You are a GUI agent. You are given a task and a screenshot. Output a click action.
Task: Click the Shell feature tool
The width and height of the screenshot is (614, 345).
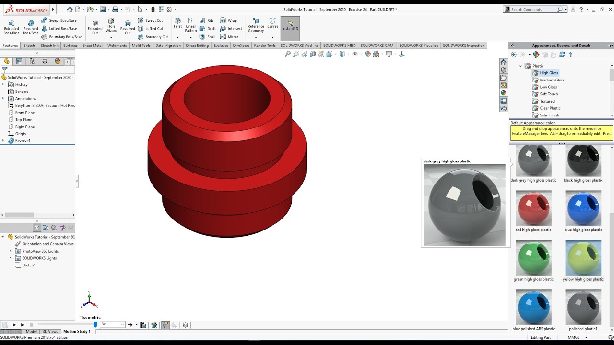coord(208,37)
